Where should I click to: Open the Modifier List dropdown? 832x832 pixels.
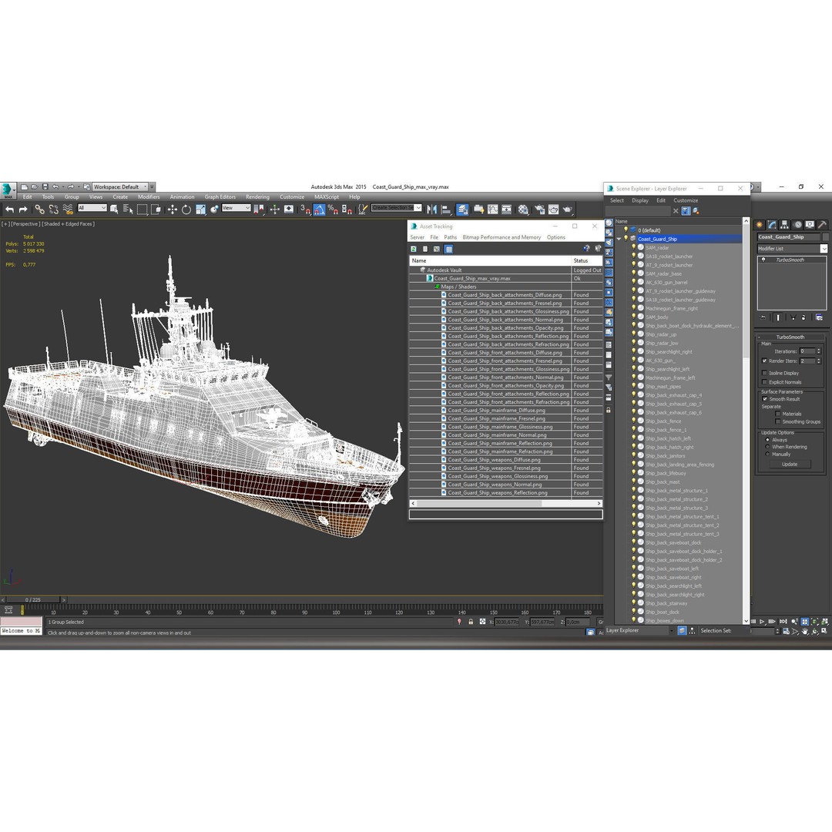pos(792,248)
